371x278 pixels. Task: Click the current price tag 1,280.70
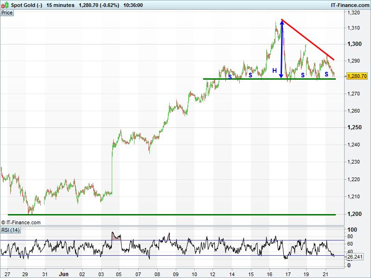click(357, 76)
